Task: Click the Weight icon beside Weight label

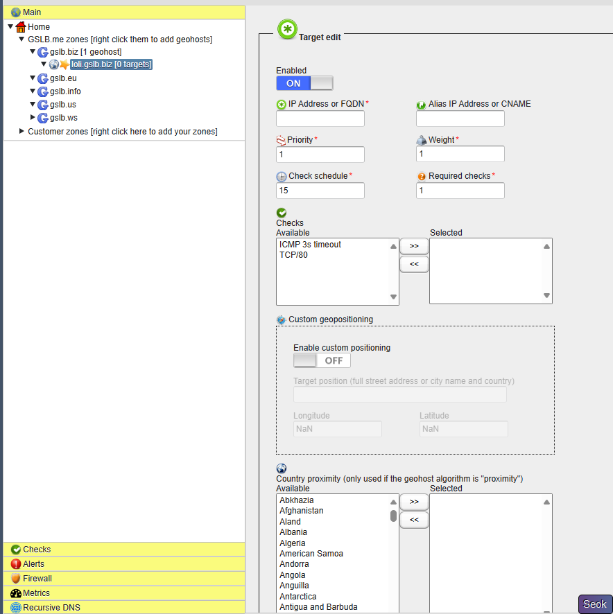Action: tap(421, 140)
